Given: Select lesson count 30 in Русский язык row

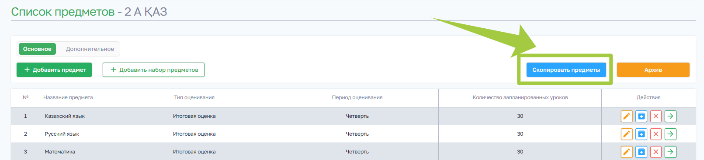Looking at the screenshot, I should [520, 134].
